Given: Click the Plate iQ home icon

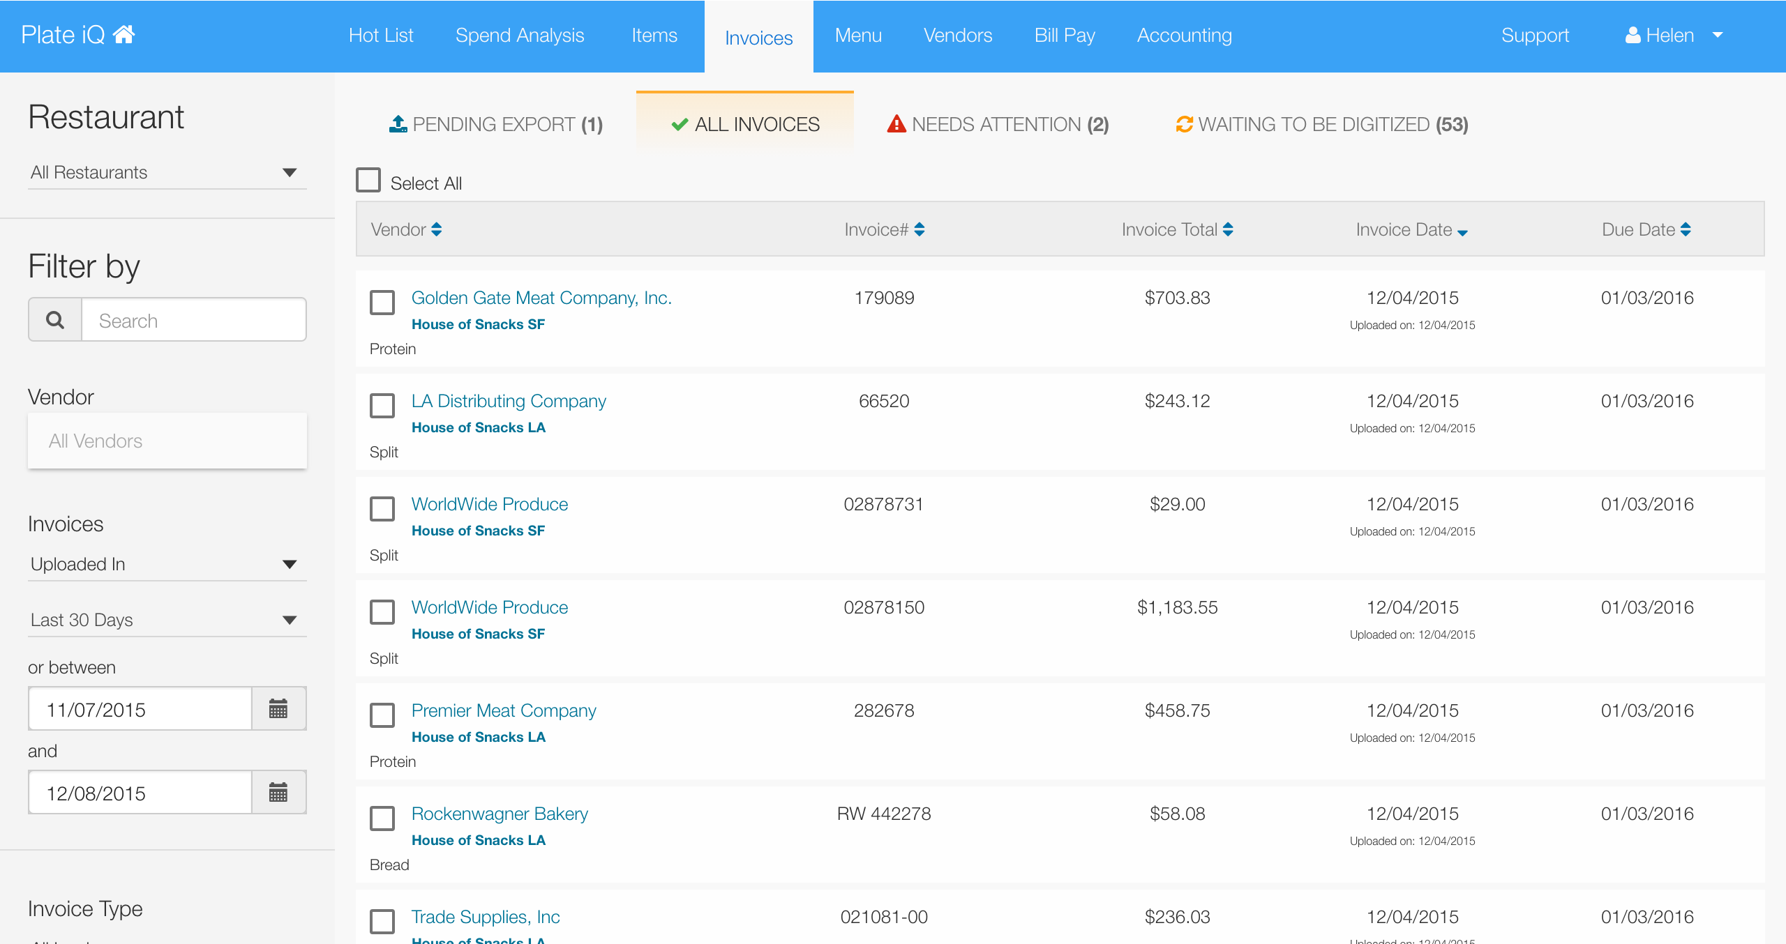Looking at the screenshot, I should pyautogui.click(x=123, y=34).
